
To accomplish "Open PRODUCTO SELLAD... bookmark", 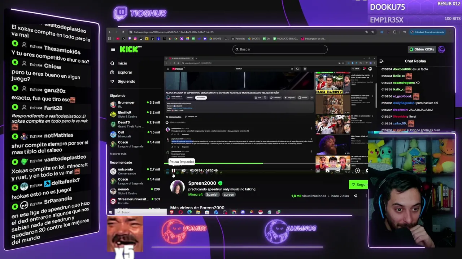I will pos(286,38).
